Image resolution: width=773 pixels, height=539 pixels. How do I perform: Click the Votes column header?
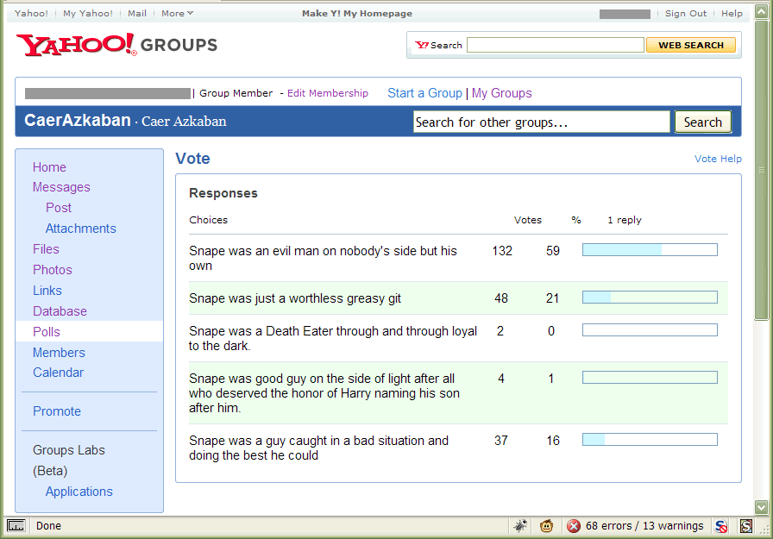click(x=527, y=220)
